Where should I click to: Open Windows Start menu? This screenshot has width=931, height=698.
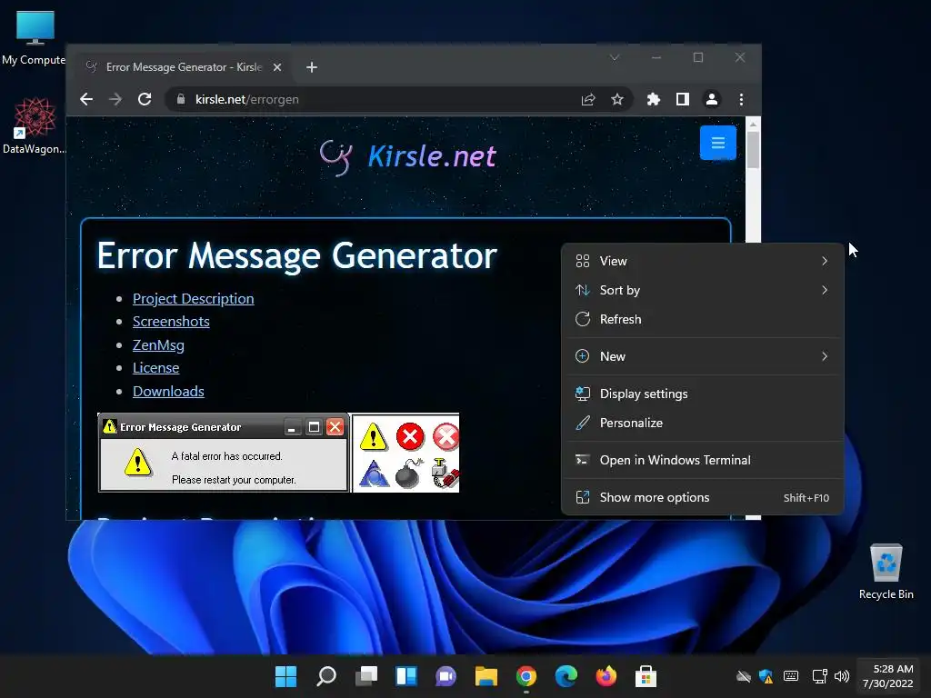tap(286, 675)
